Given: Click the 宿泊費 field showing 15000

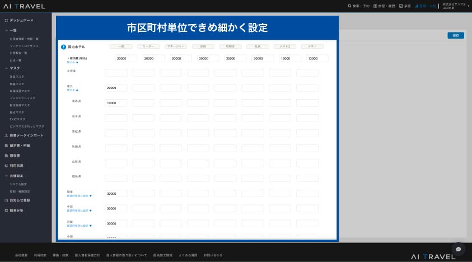Looking at the screenshot, I should [290, 58].
